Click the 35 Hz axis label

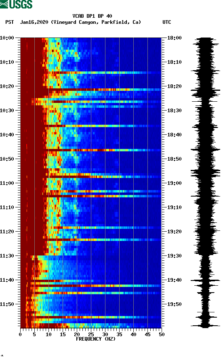pyautogui.click(x=119, y=335)
